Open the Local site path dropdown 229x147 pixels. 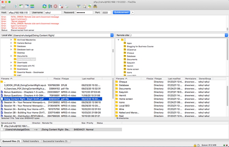[112, 35]
